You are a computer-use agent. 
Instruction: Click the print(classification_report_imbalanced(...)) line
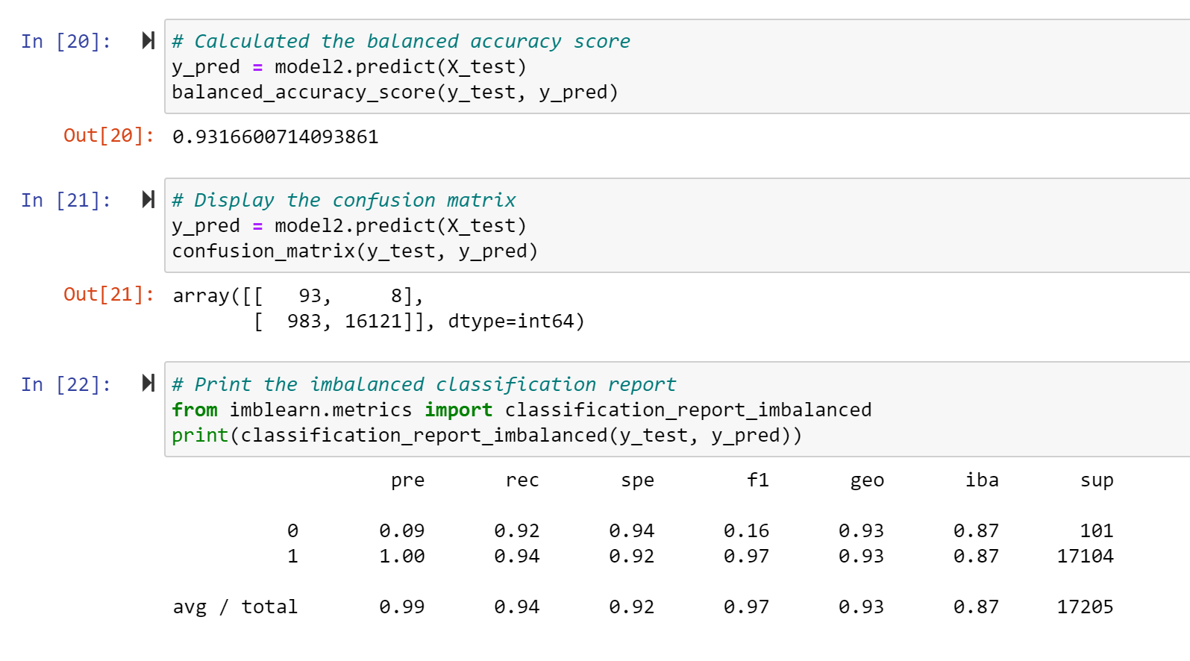point(486,435)
